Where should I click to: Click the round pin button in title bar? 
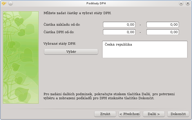point(10,3)
